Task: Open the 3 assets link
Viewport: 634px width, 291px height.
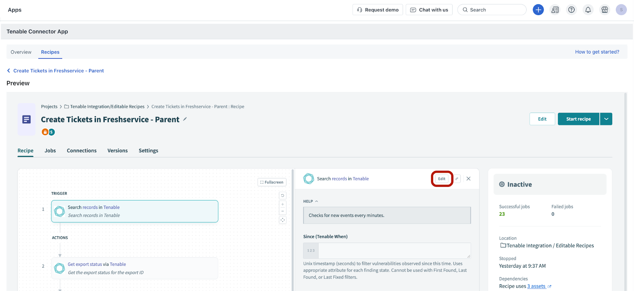Action: tap(536, 286)
